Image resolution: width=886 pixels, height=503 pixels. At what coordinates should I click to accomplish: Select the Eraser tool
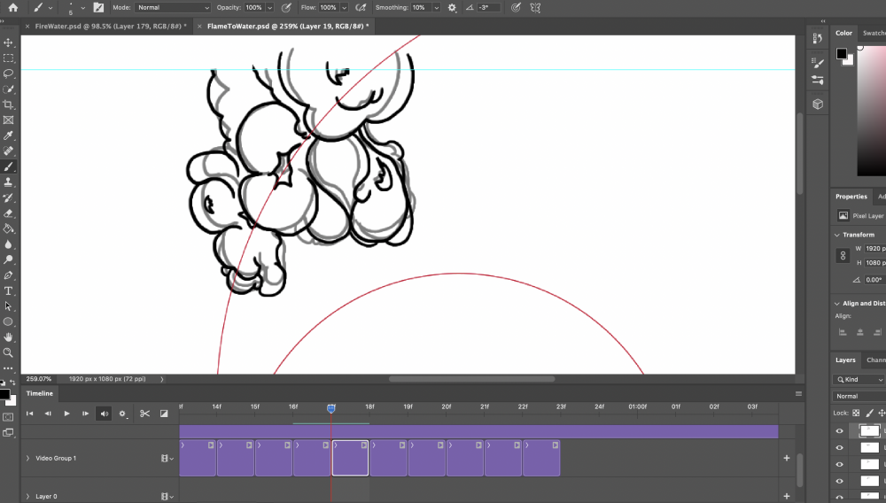9,213
